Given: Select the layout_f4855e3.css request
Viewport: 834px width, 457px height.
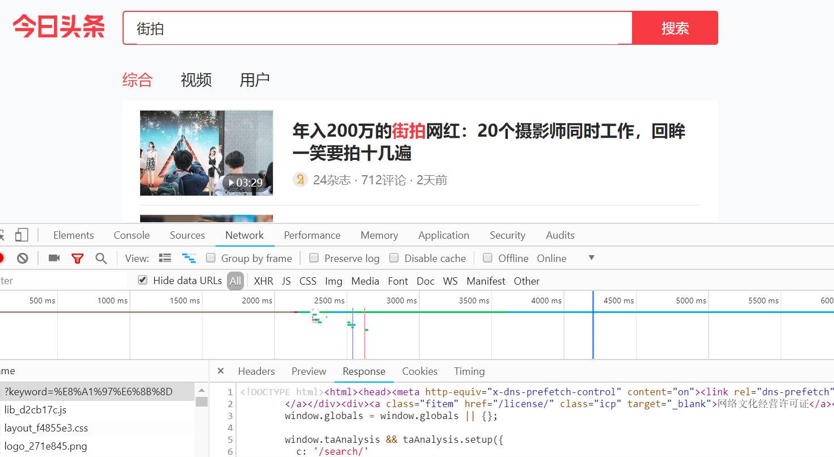Looking at the screenshot, I should tap(97, 428).
